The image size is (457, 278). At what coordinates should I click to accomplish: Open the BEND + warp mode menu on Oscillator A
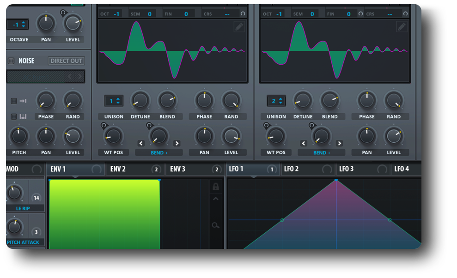tap(158, 152)
